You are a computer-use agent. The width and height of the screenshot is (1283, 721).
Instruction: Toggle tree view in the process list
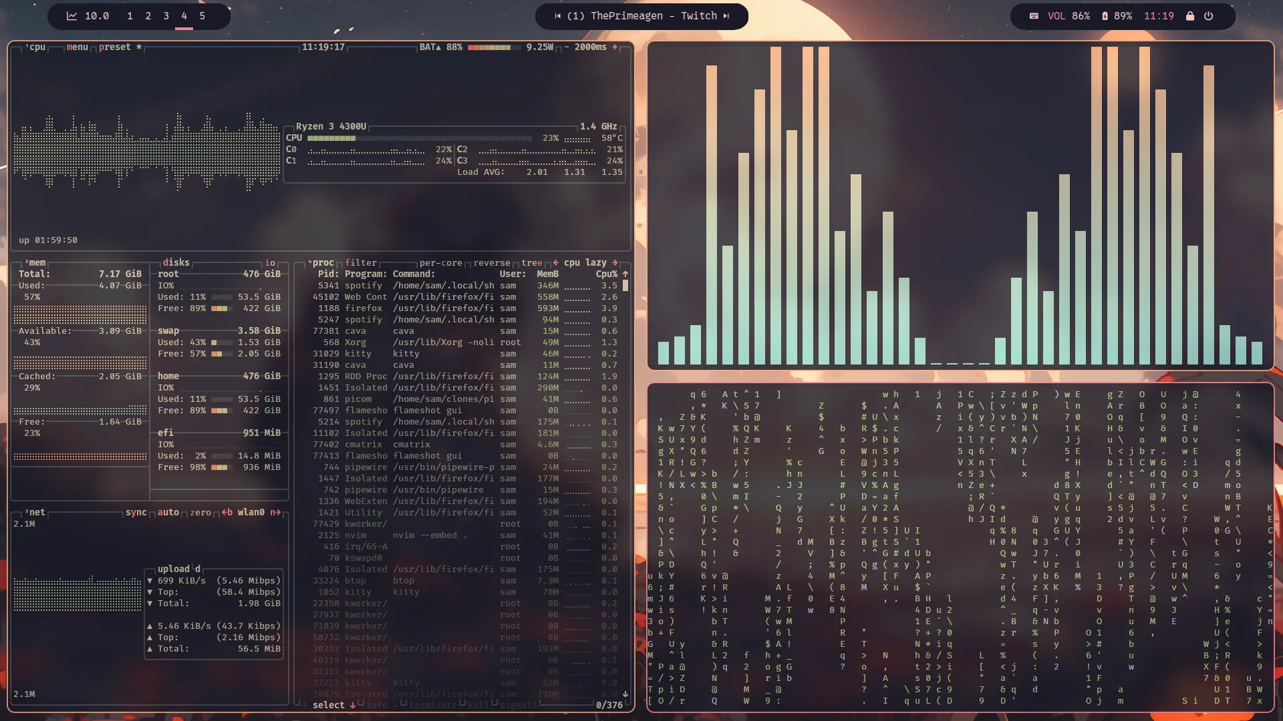[x=531, y=262]
